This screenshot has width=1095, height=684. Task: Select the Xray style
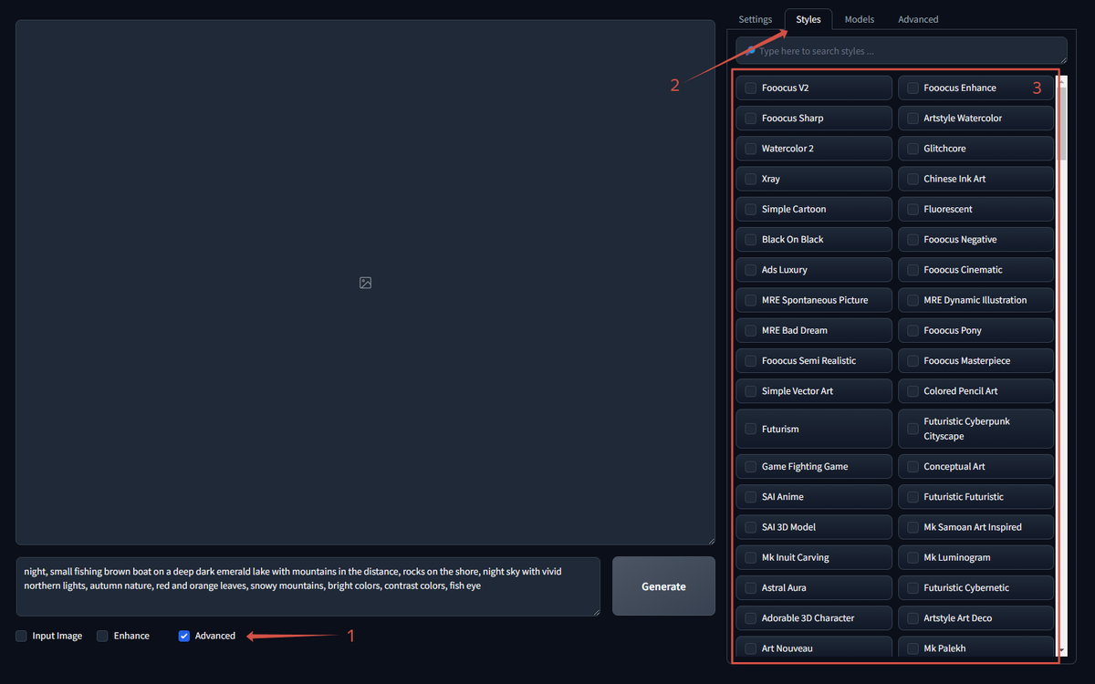coord(750,179)
